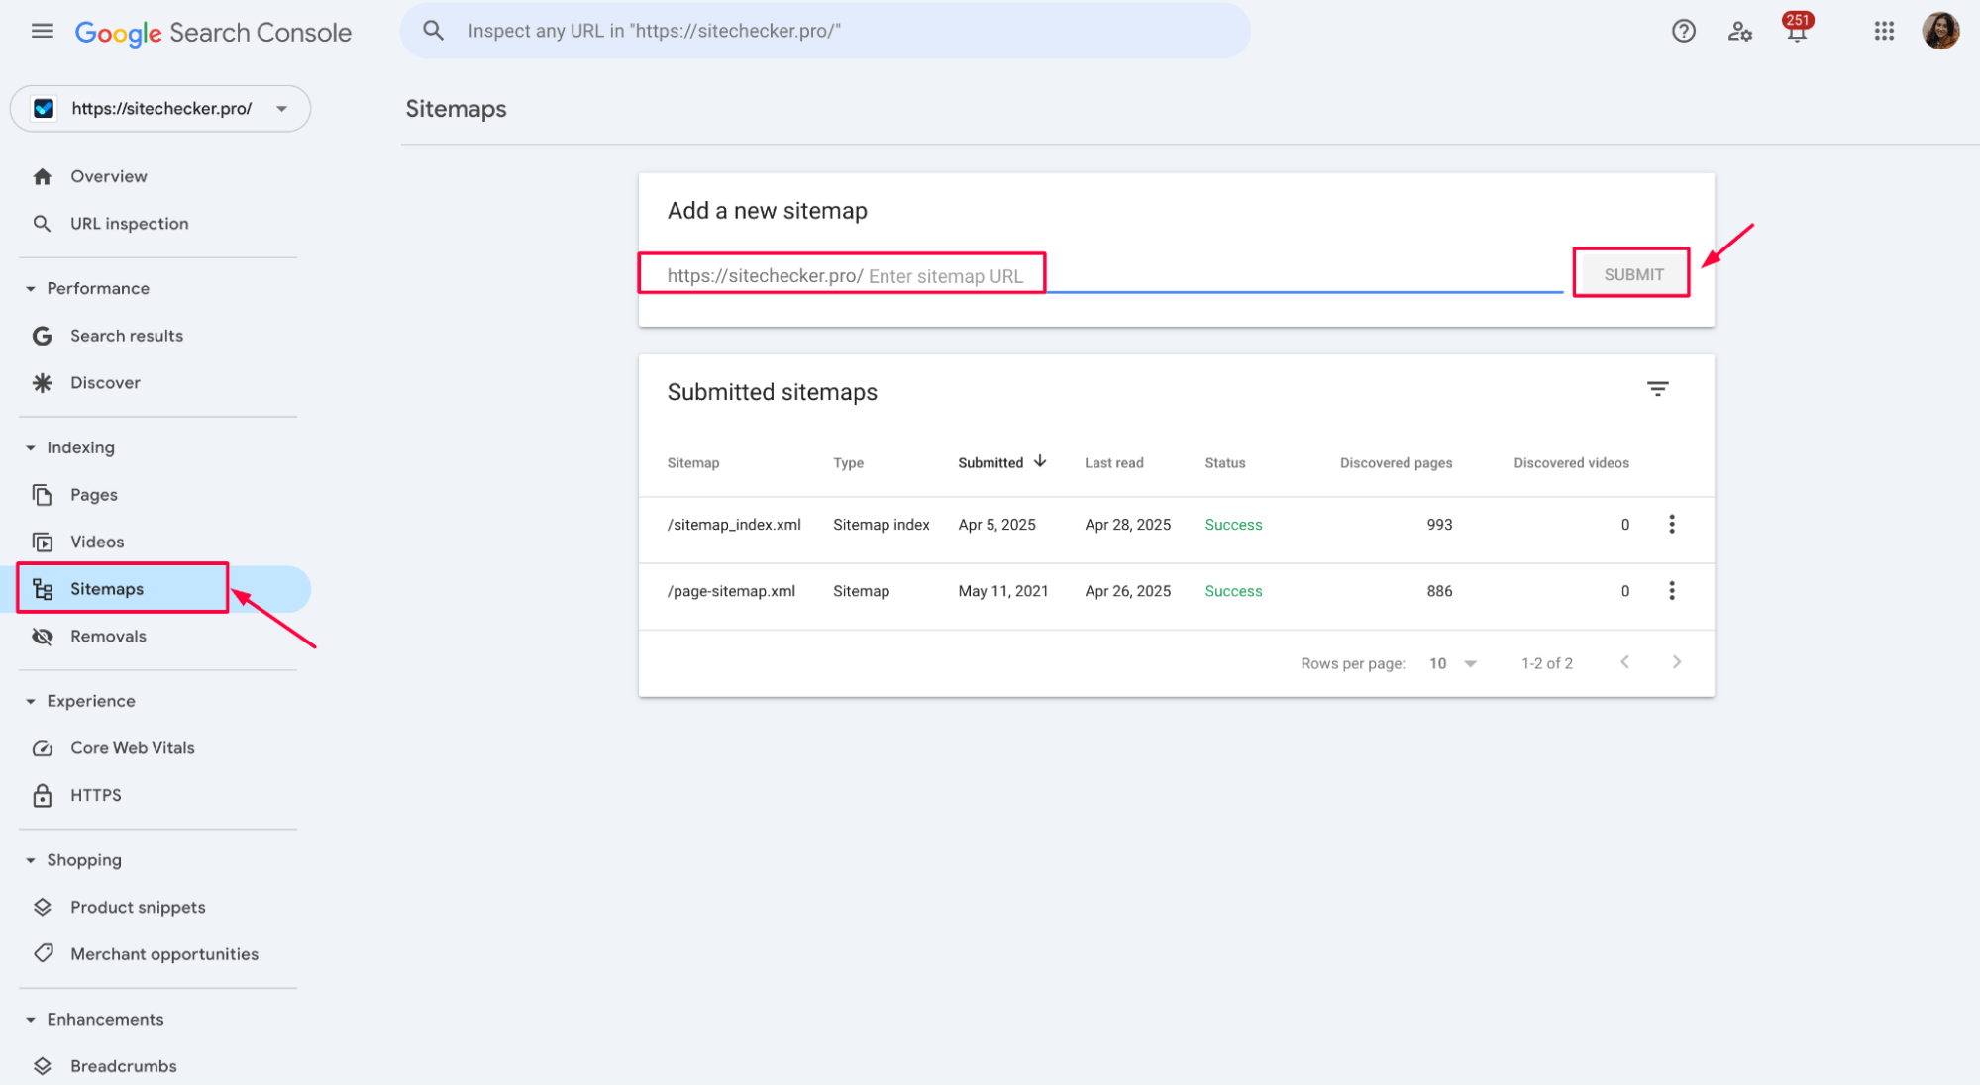This screenshot has width=1980, height=1086.
Task: Open the Videos indexing report
Action: point(97,543)
